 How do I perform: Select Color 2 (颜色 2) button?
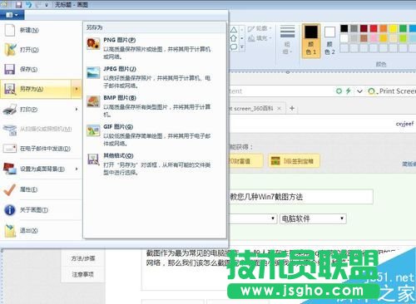pyautogui.click(x=329, y=41)
